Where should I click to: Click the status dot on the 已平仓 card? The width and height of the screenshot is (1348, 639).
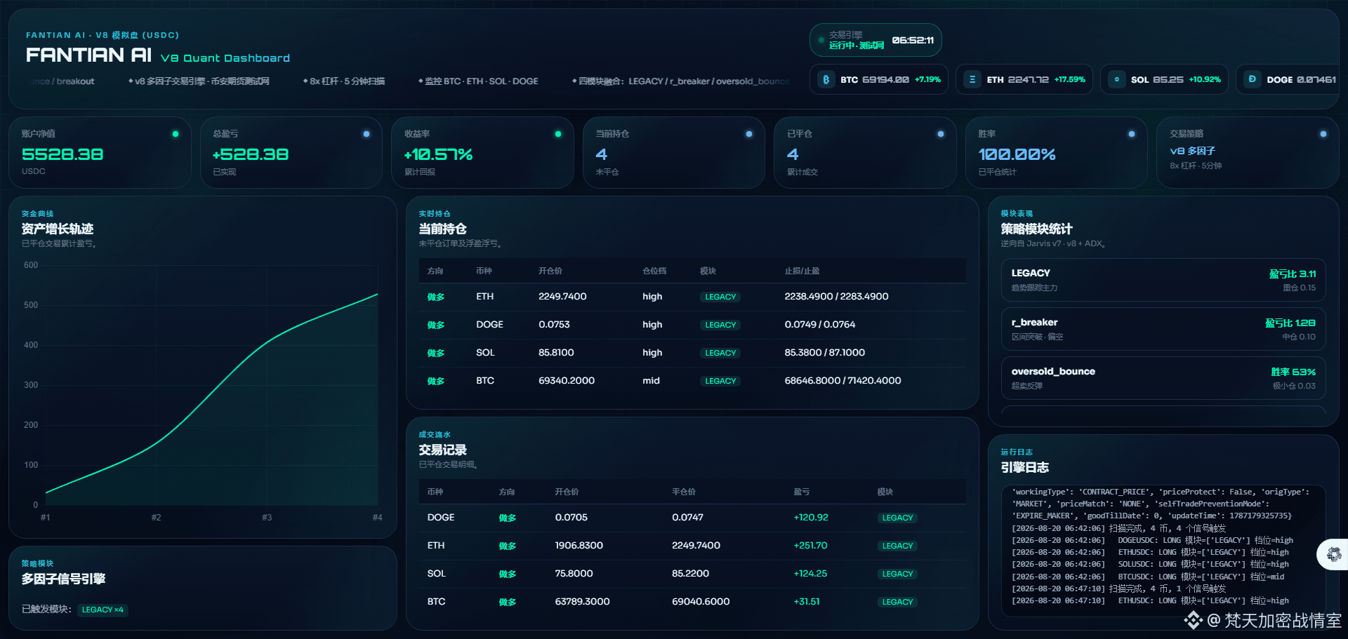click(x=941, y=134)
